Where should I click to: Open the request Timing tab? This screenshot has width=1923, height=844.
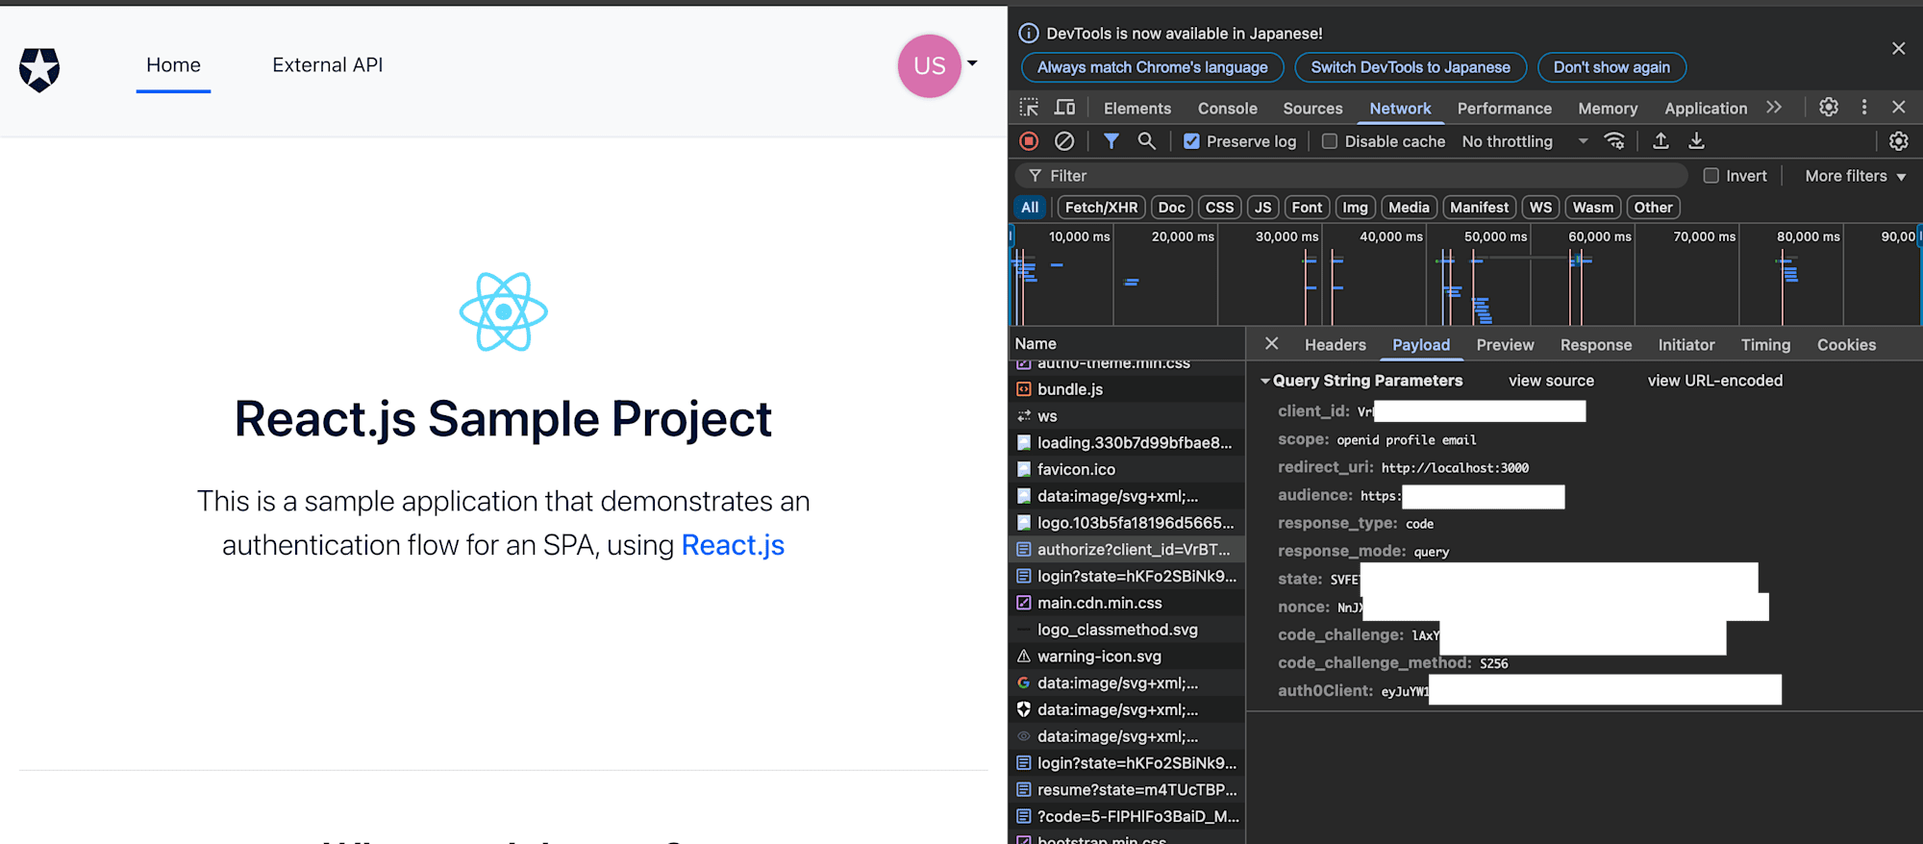(x=1765, y=345)
